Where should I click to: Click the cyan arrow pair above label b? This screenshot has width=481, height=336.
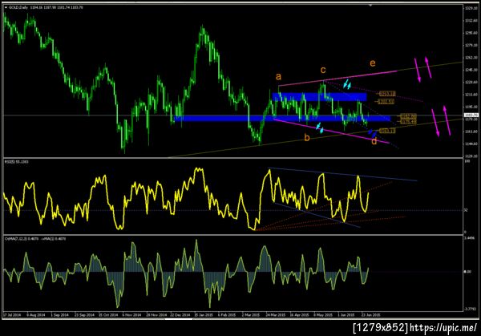tap(320, 128)
